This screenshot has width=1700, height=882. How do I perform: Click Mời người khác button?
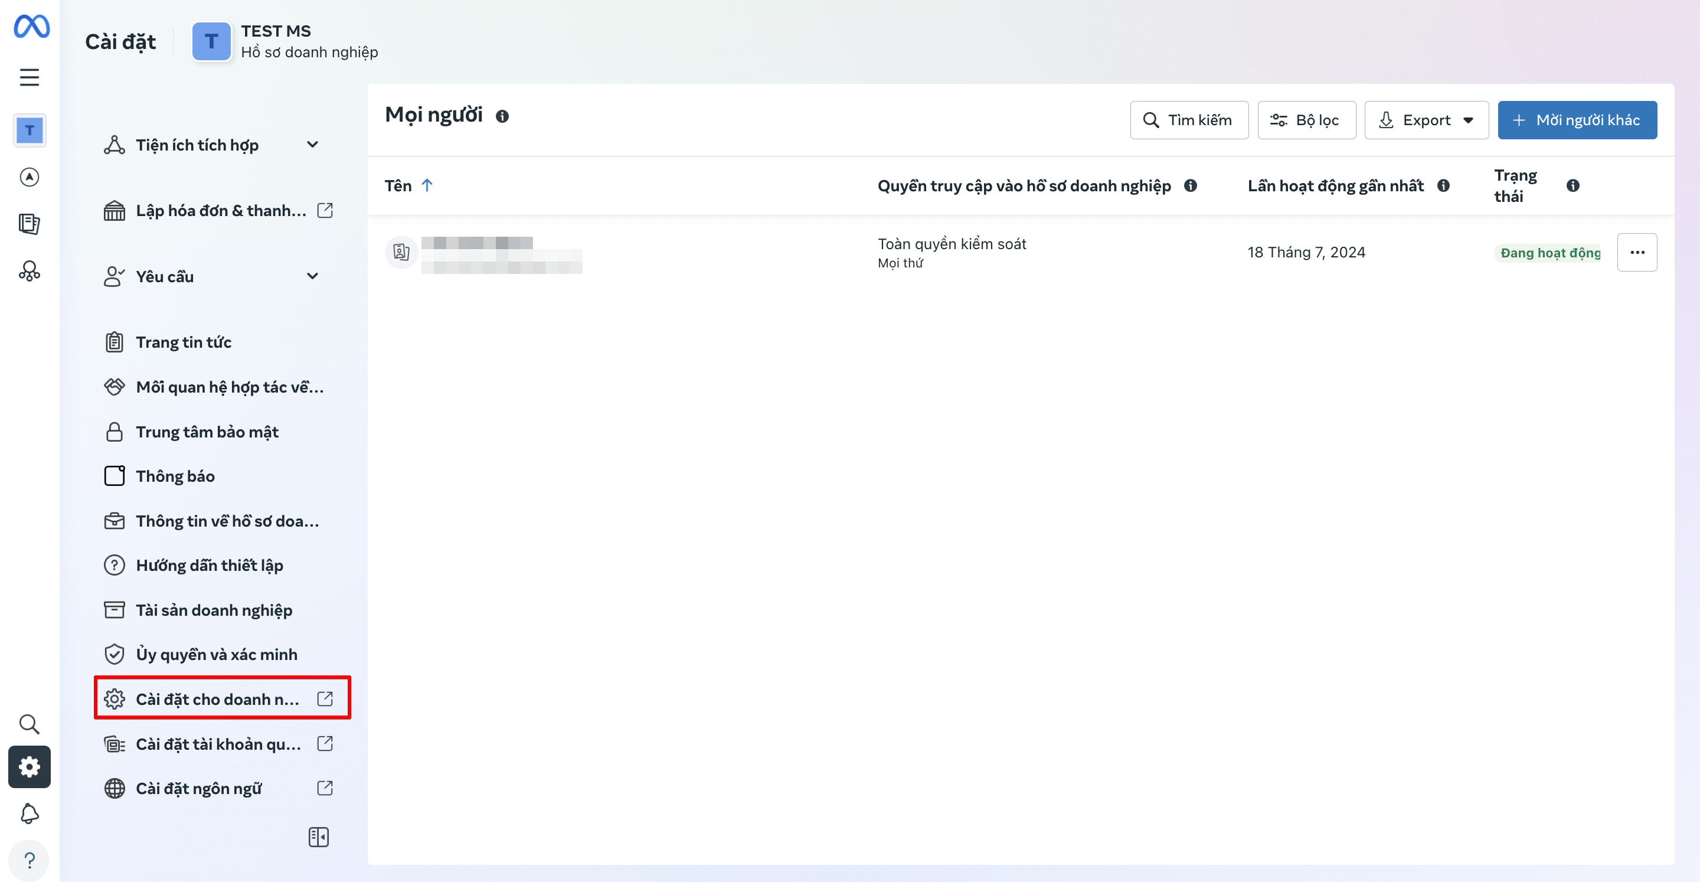(x=1577, y=120)
